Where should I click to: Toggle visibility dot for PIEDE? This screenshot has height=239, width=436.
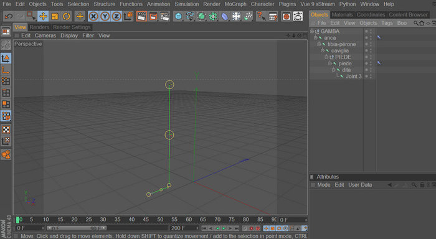click(x=366, y=57)
